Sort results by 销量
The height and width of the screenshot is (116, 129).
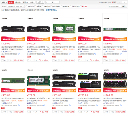pyautogui.click(x=11, y=2)
